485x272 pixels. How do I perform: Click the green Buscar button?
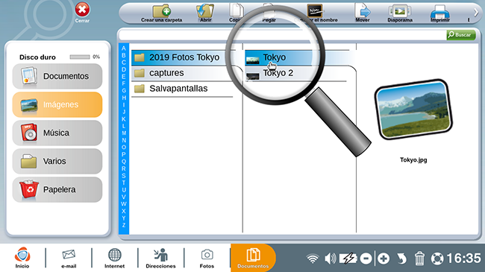tap(461, 34)
